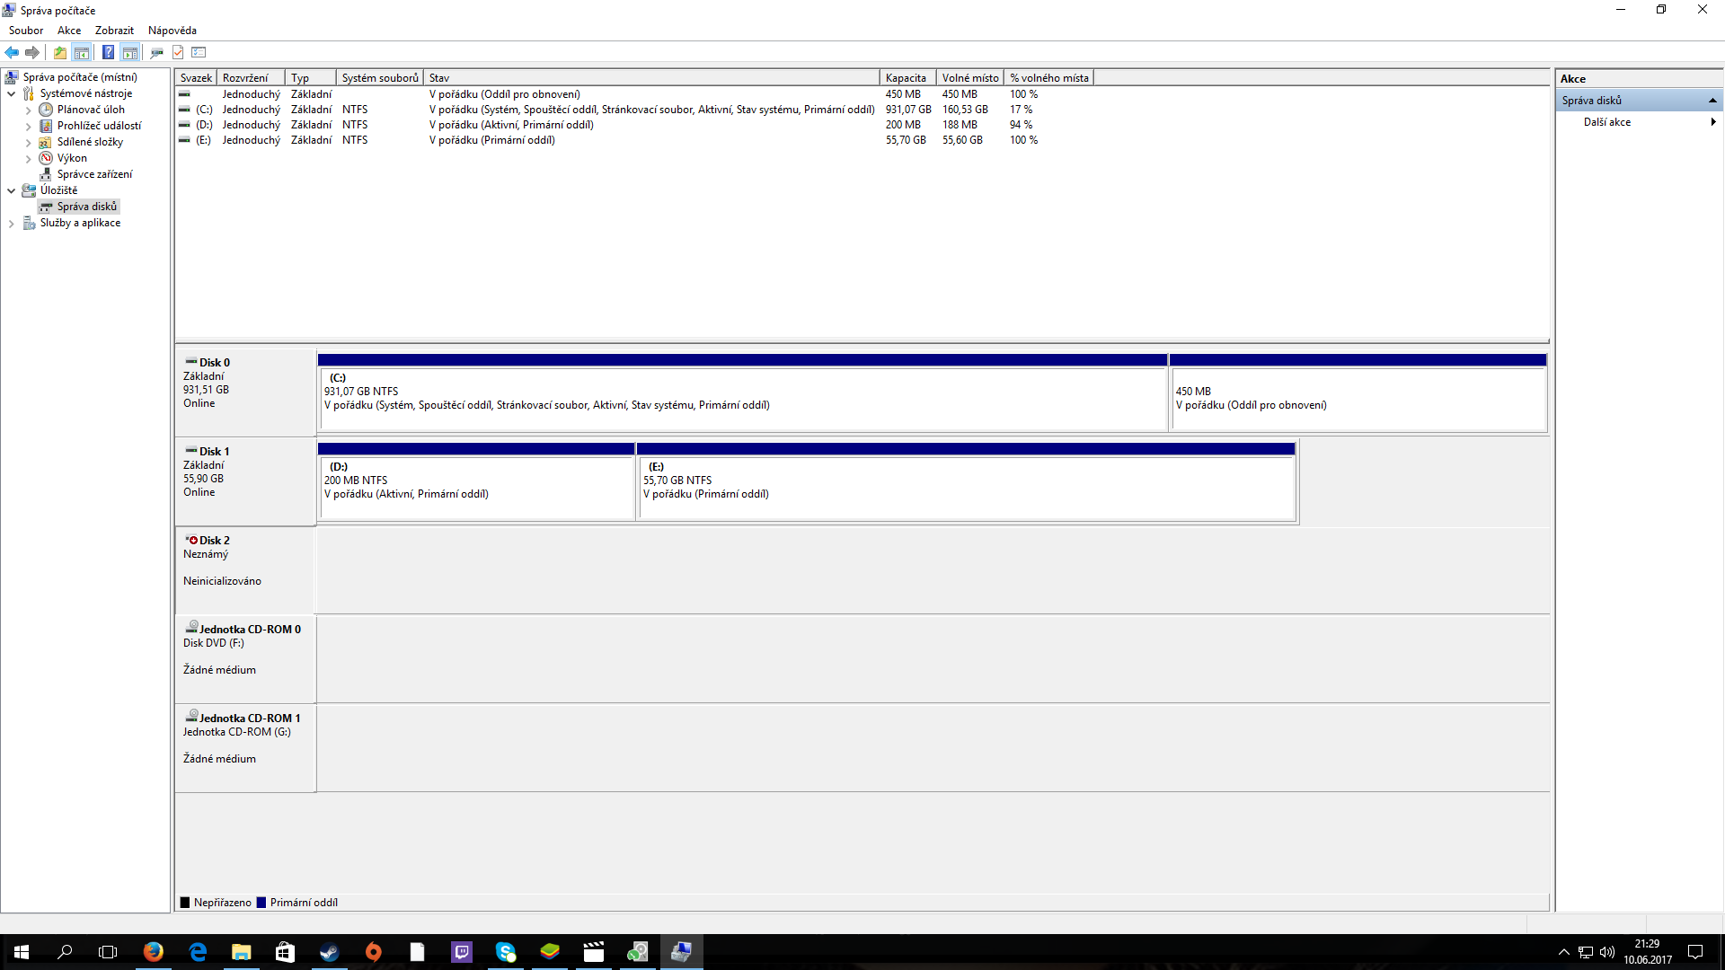
Task: Collapse the Systémové nástroje tree node
Action: pos(11,93)
